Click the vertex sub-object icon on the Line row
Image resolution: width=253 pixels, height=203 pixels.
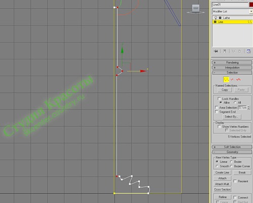tap(249, 22)
